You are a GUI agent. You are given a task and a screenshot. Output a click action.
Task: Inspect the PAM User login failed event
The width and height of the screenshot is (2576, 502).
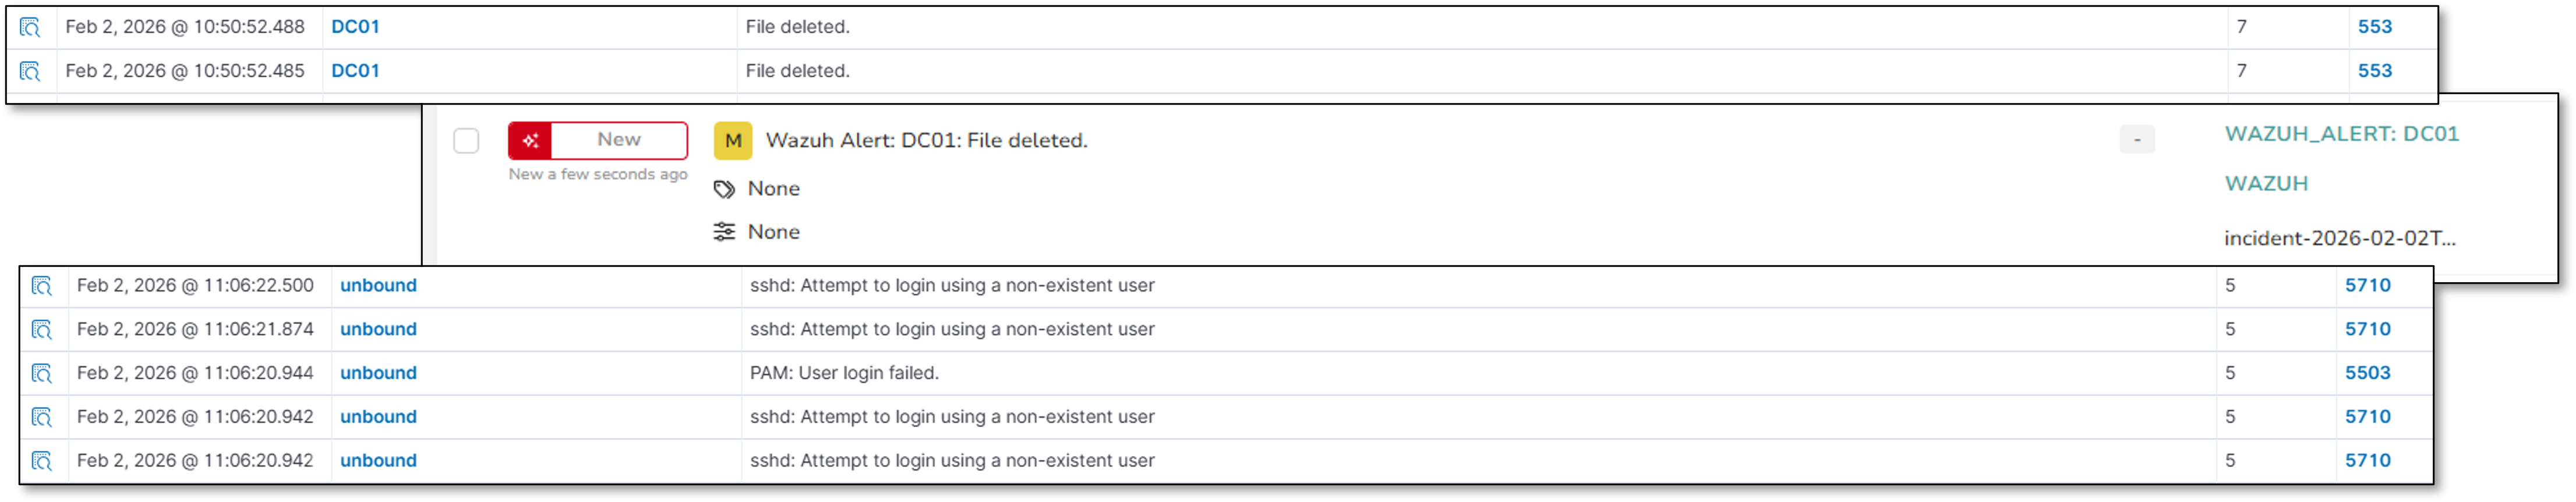click(x=42, y=374)
